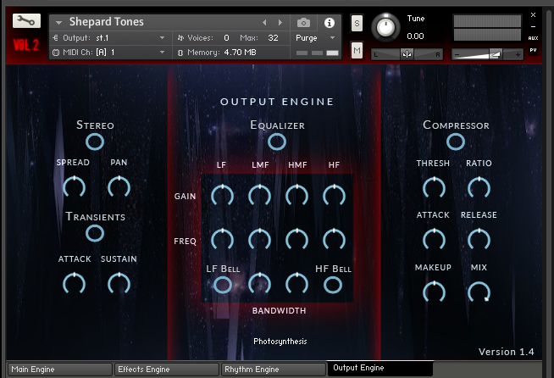Viewport: 554px width, 378px height.
Task: Click the LMF Gain knob
Action: tap(260, 195)
